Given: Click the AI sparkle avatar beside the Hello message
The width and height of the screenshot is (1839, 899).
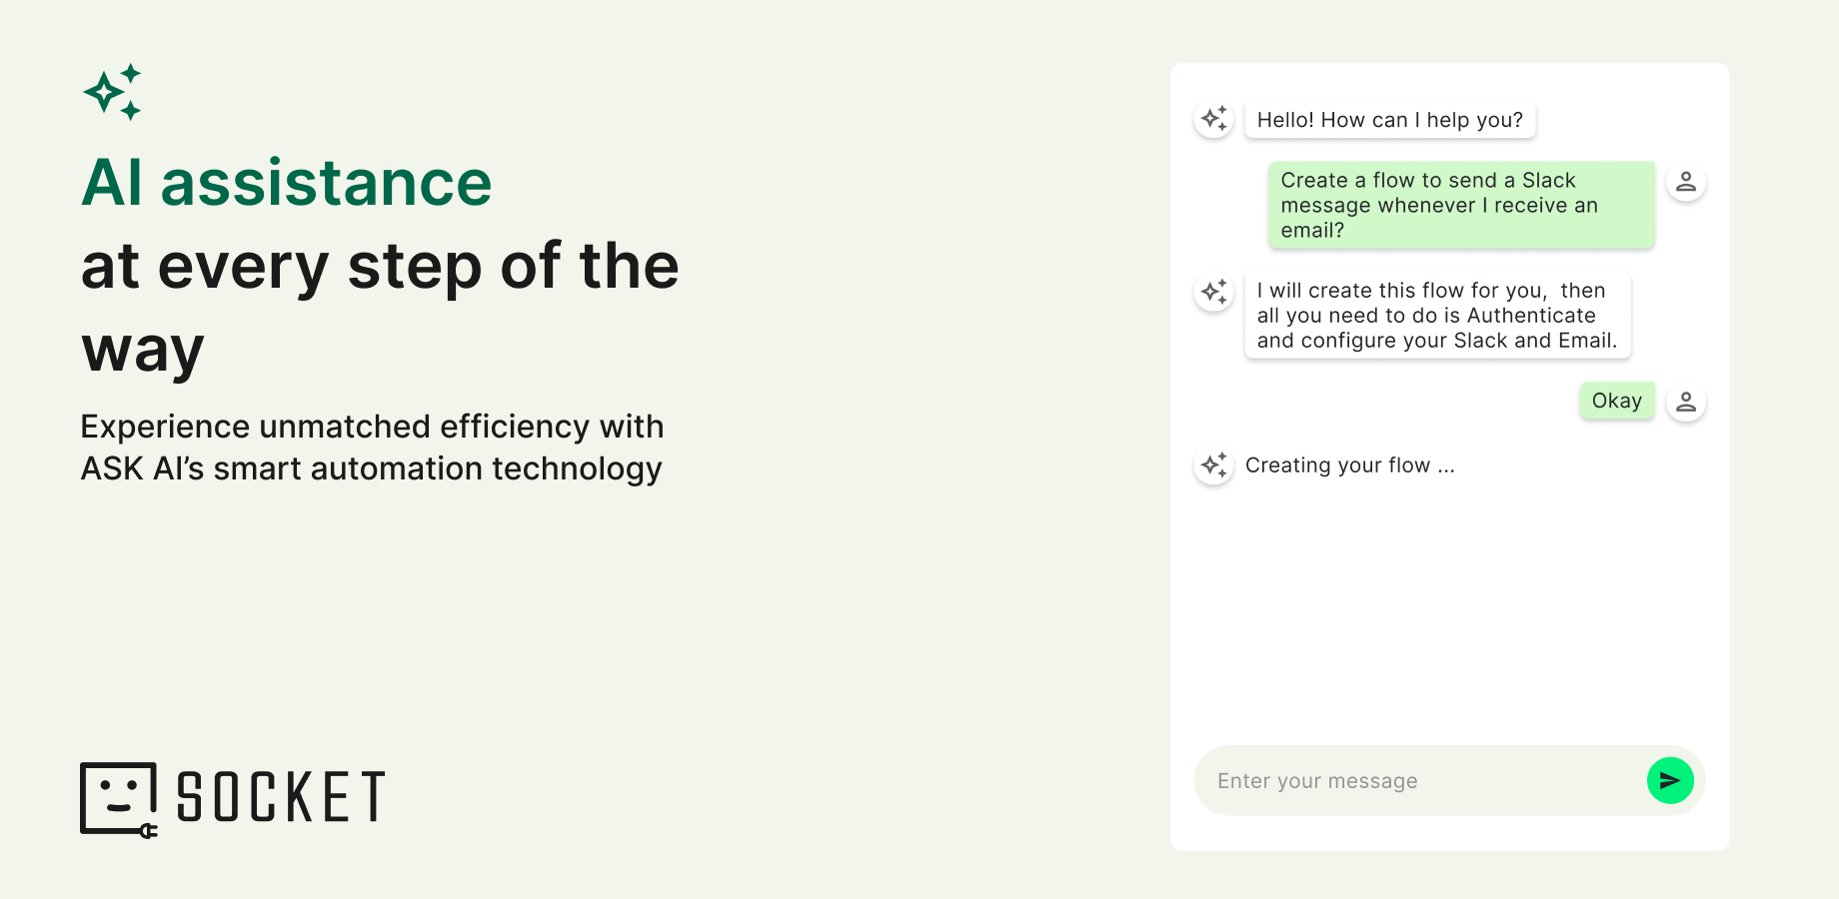Looking at the screenshot, I should 1213,119.
